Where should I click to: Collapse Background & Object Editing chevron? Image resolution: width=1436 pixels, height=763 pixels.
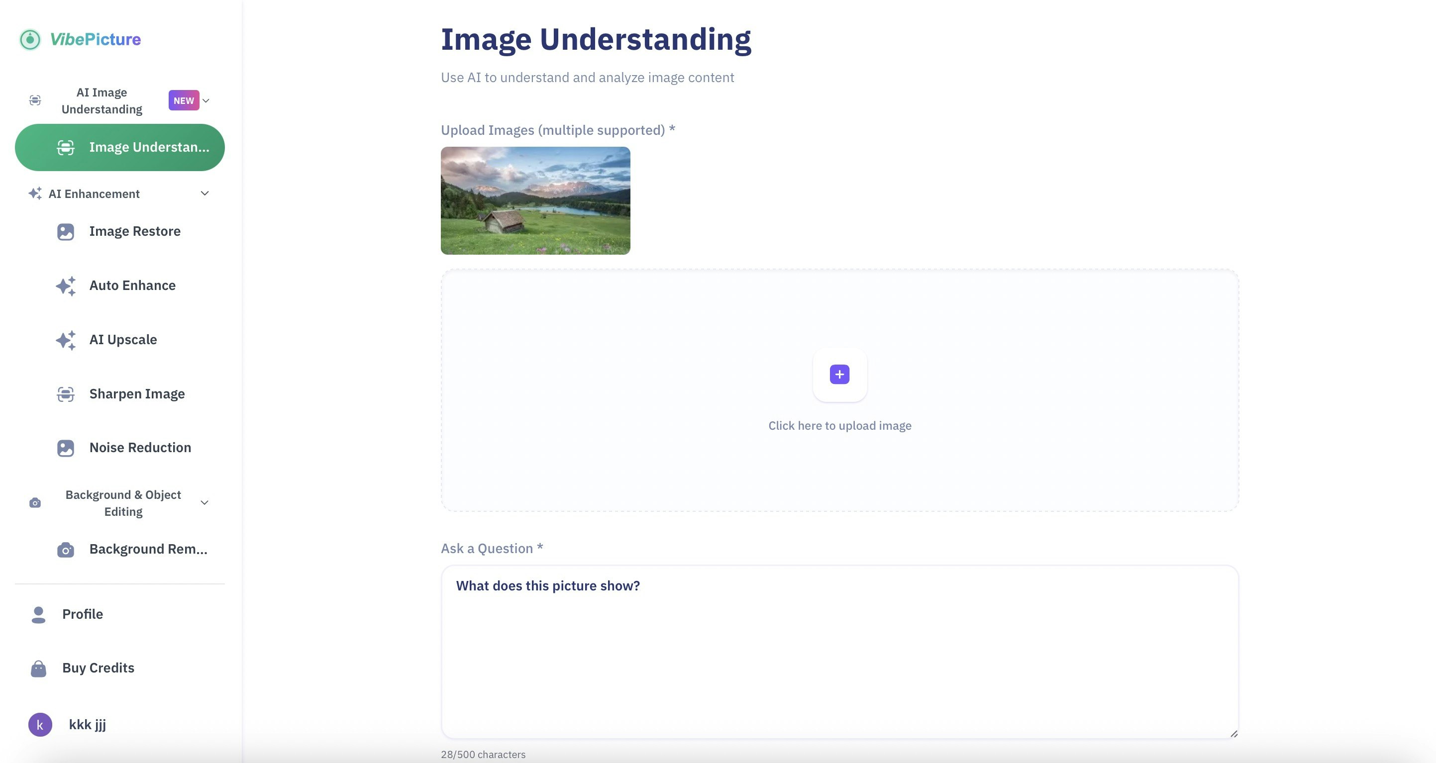pos(205,503)
